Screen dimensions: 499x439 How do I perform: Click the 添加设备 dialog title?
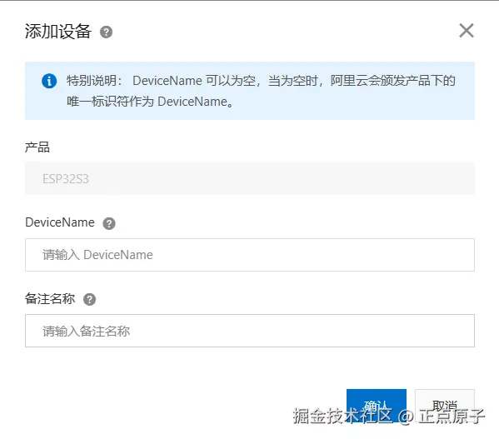[x=58, y=31]
